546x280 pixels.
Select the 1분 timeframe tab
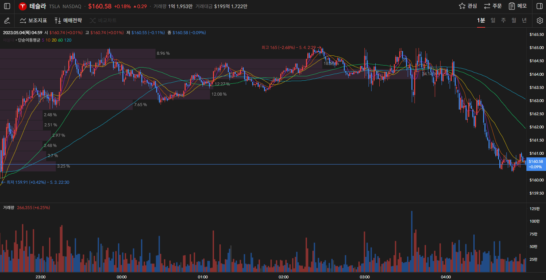481,21
